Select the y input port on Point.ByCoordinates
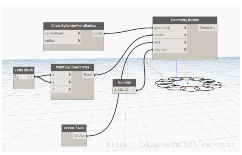 pos(61,82)
